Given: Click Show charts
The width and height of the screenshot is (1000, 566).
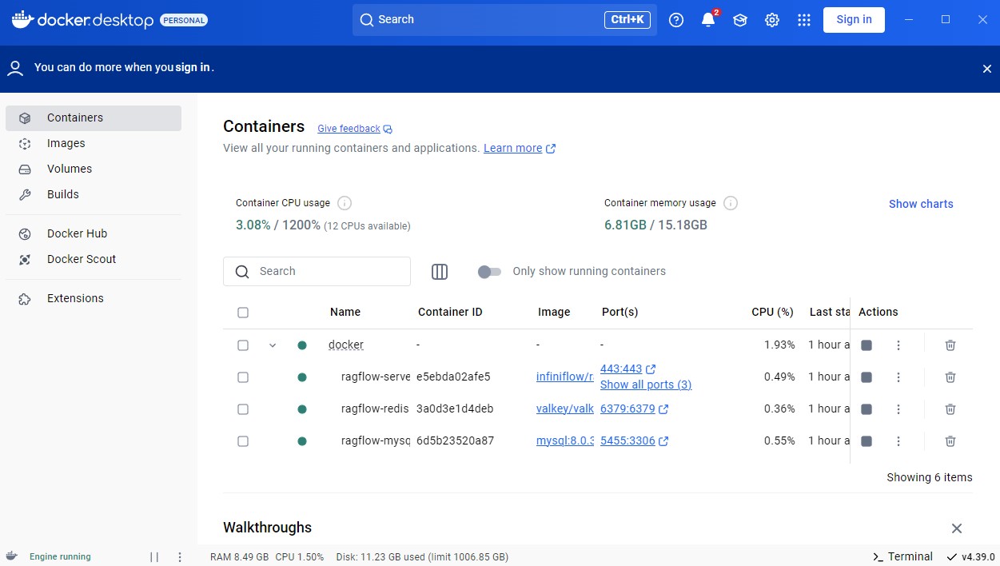Looking at the screenshot, I should point(921,204).
